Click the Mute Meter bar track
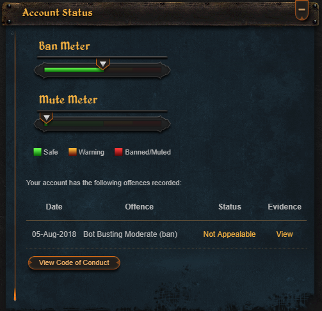This screenshot has width=322, height=311. tap(102, 124)
